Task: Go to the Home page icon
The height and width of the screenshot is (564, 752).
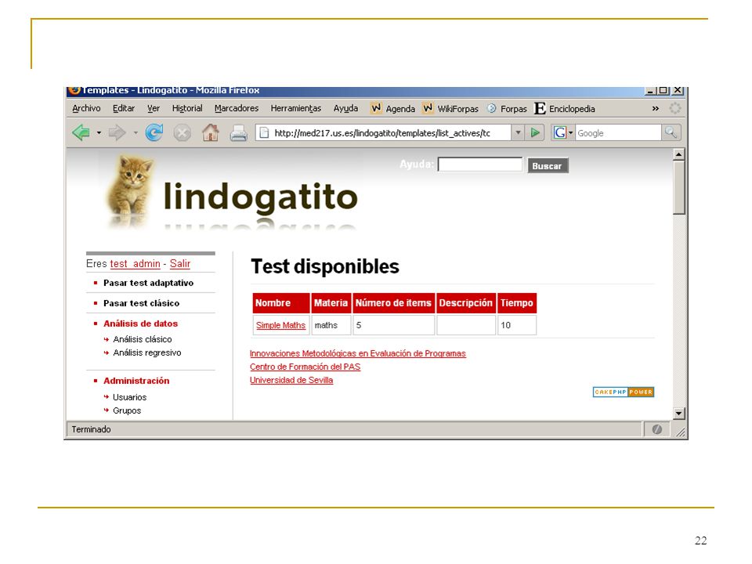Action: (210, 132)
